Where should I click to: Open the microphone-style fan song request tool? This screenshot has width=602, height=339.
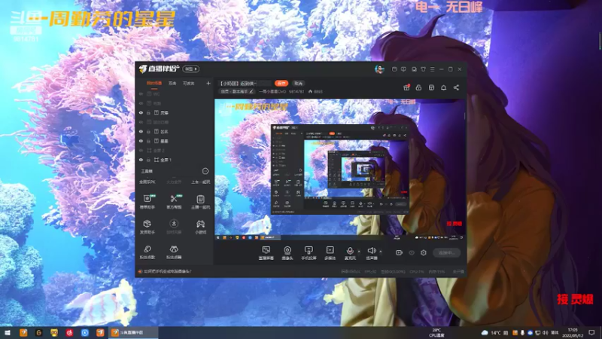pos(147,252)
